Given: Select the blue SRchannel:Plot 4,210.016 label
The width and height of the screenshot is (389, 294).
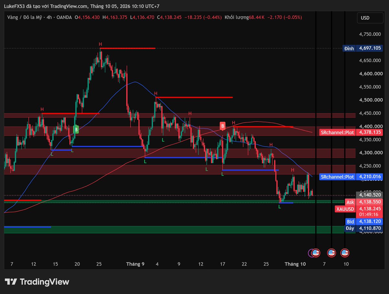Looking at the screenshot, I should click(x=351, y=177).
